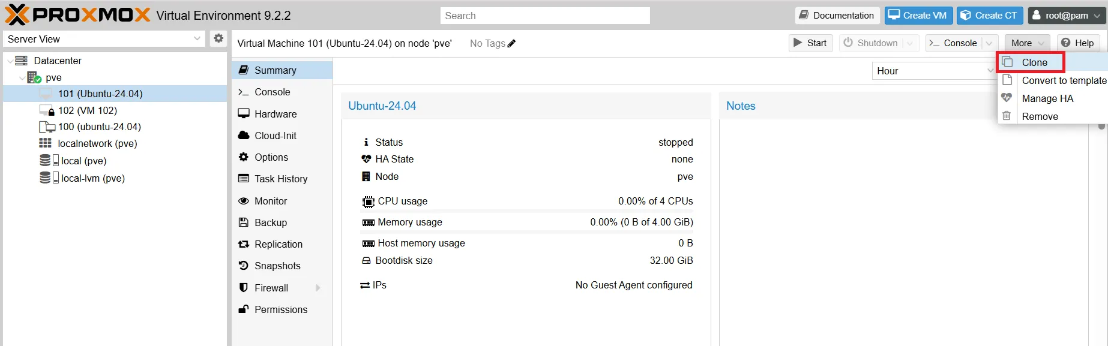Click the Firewall shield icon
The width and height of the screenshot is (1108, 346).
244,288
